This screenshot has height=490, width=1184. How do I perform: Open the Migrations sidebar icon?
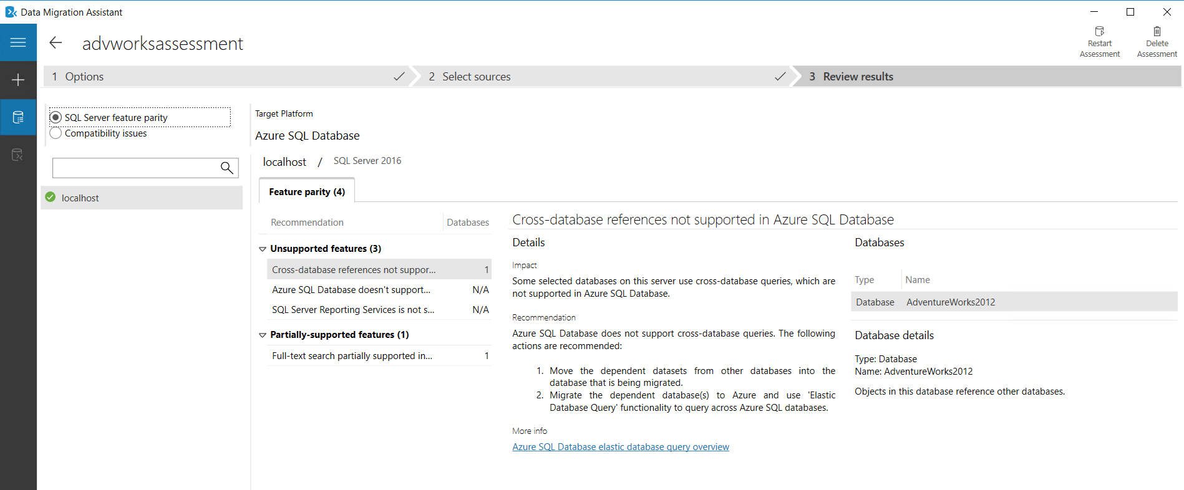(18, 155)
